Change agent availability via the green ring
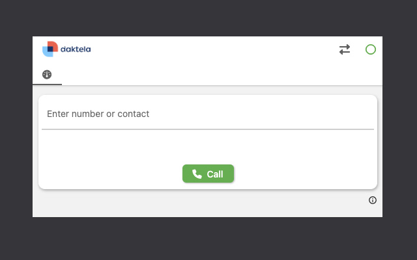Image resolution: width=417 pixels, height=260 pixels. (x=371, y=49)
